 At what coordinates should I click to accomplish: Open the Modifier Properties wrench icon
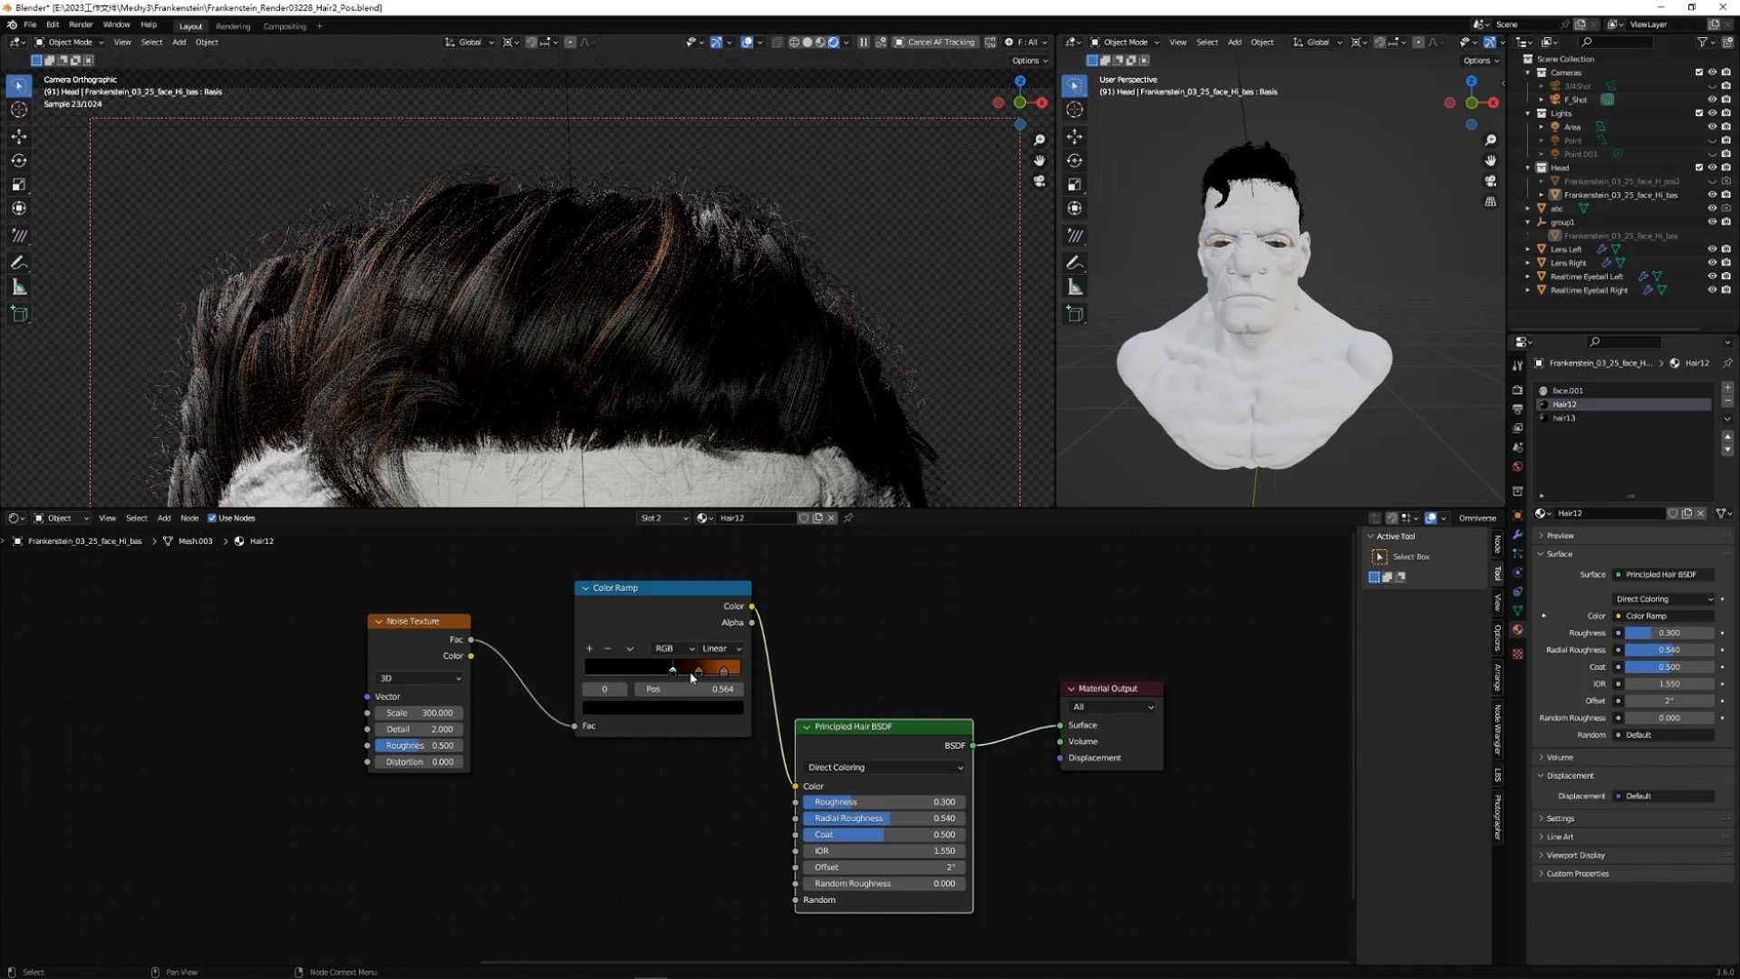tap(1518, 534)
